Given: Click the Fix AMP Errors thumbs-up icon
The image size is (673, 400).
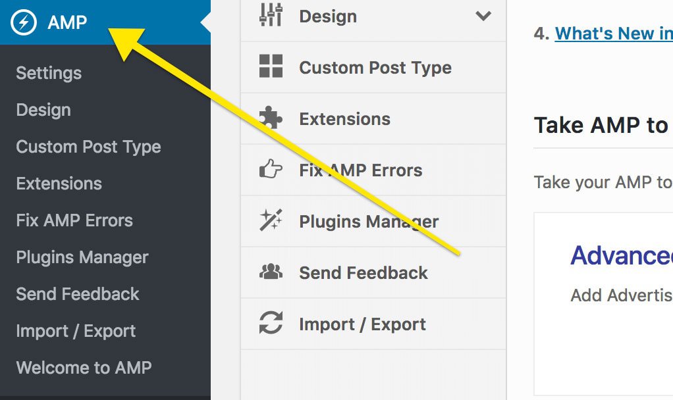Looking at the screenshot, I should click(x=271, y=168).
